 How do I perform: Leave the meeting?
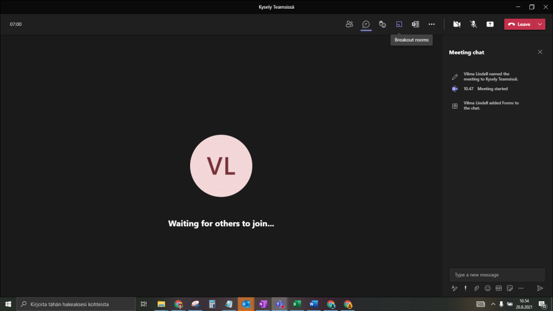[520, 24]
